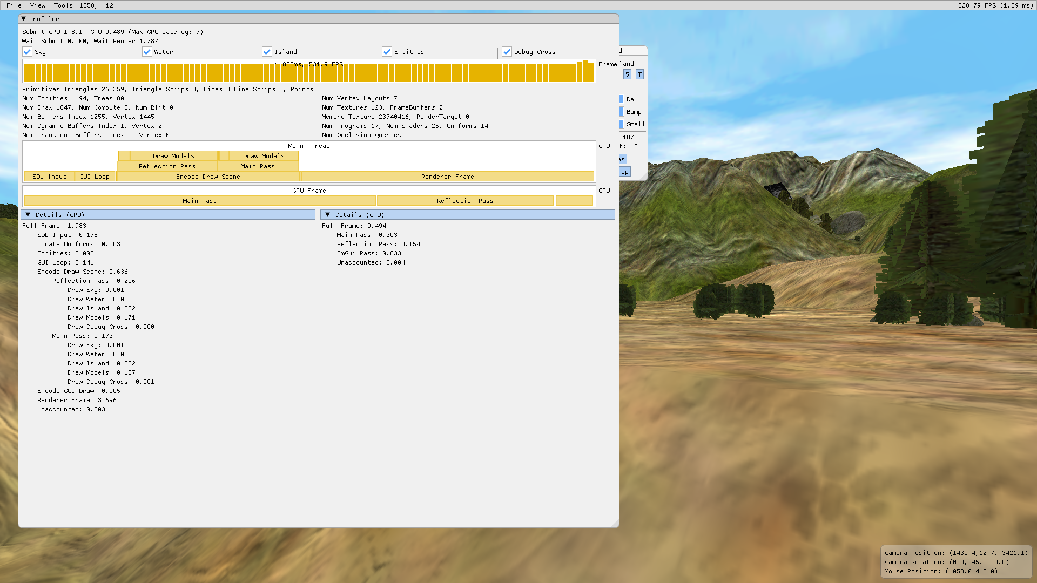The image size is (1037, 583).
Task: Click 'Main Pass: 0.303' GPU row
Action: 367,235
